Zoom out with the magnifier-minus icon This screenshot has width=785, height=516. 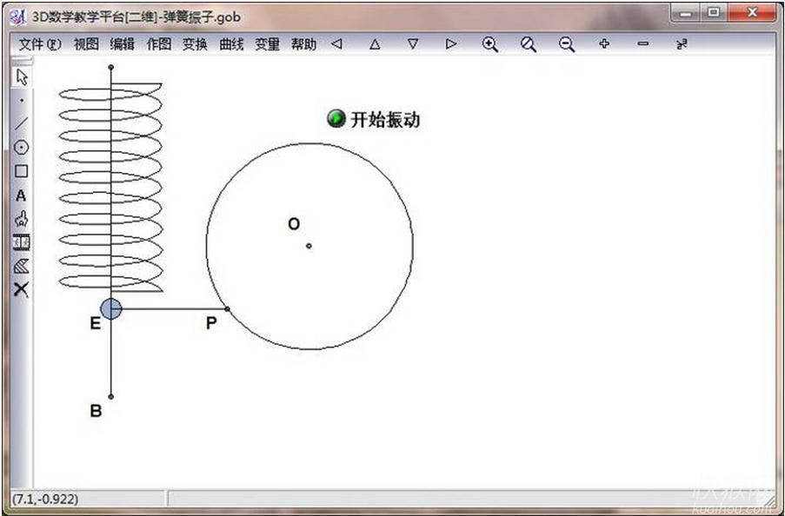click(566, 44)
